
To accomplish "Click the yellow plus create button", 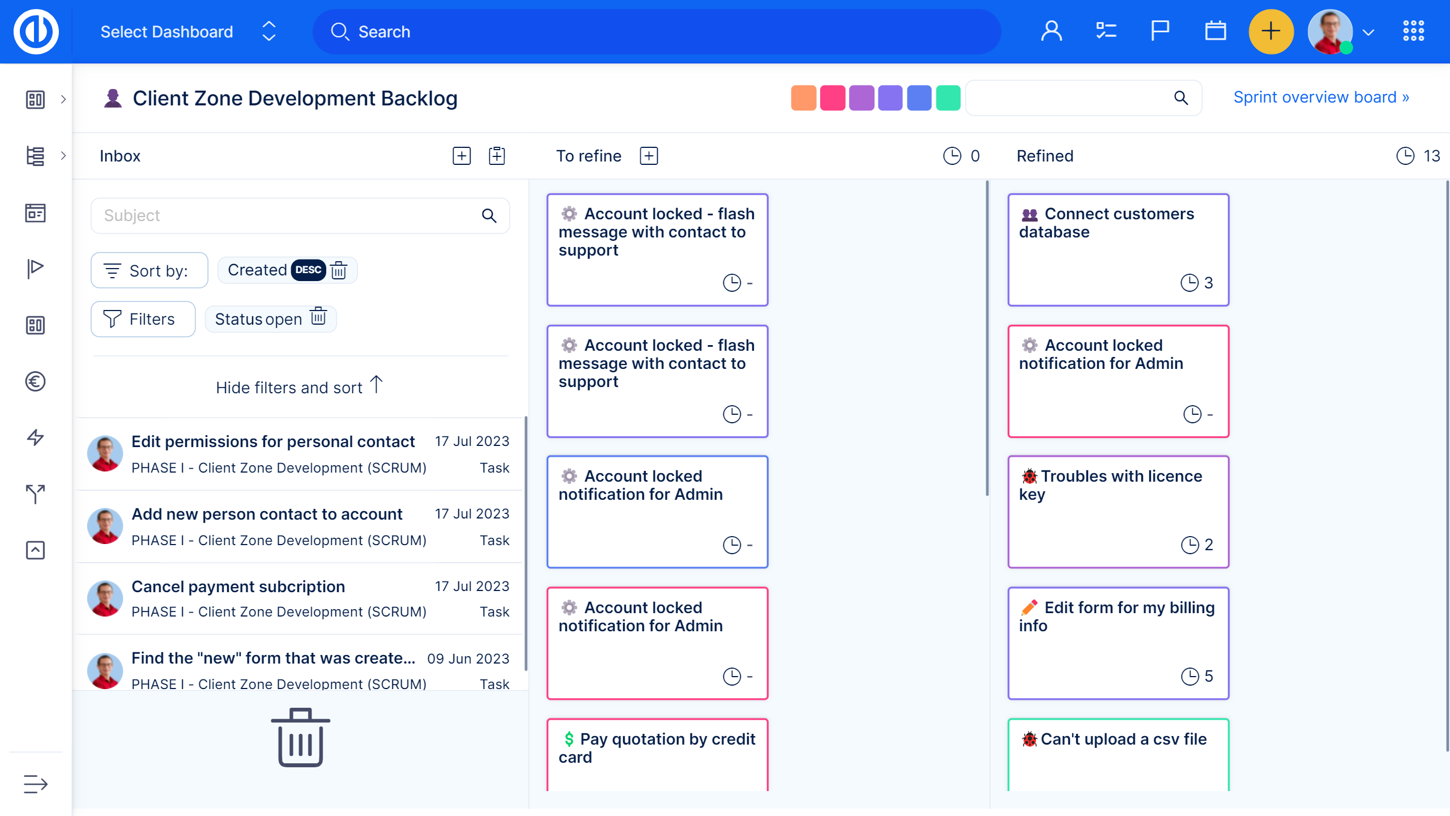I will (x=1270, y=31).
